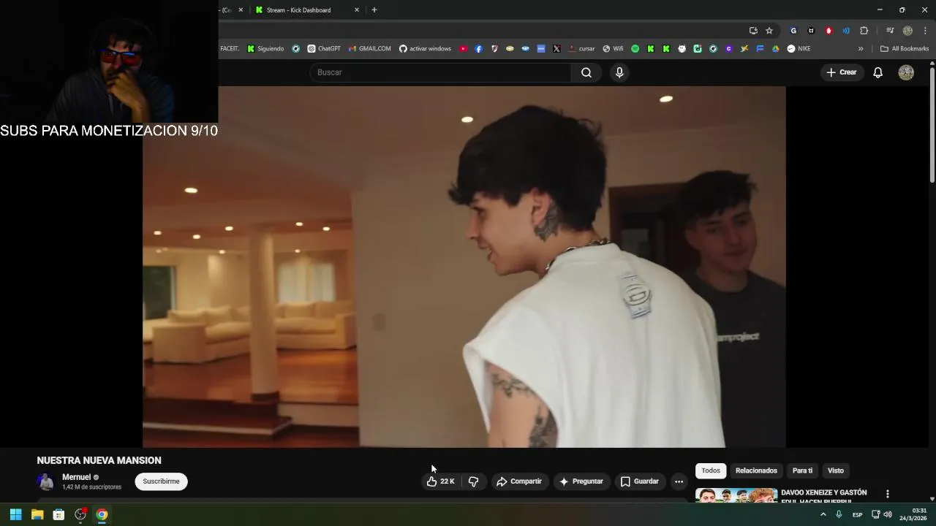
Task: Click the Suscribirme button
Action: [161, 481]
